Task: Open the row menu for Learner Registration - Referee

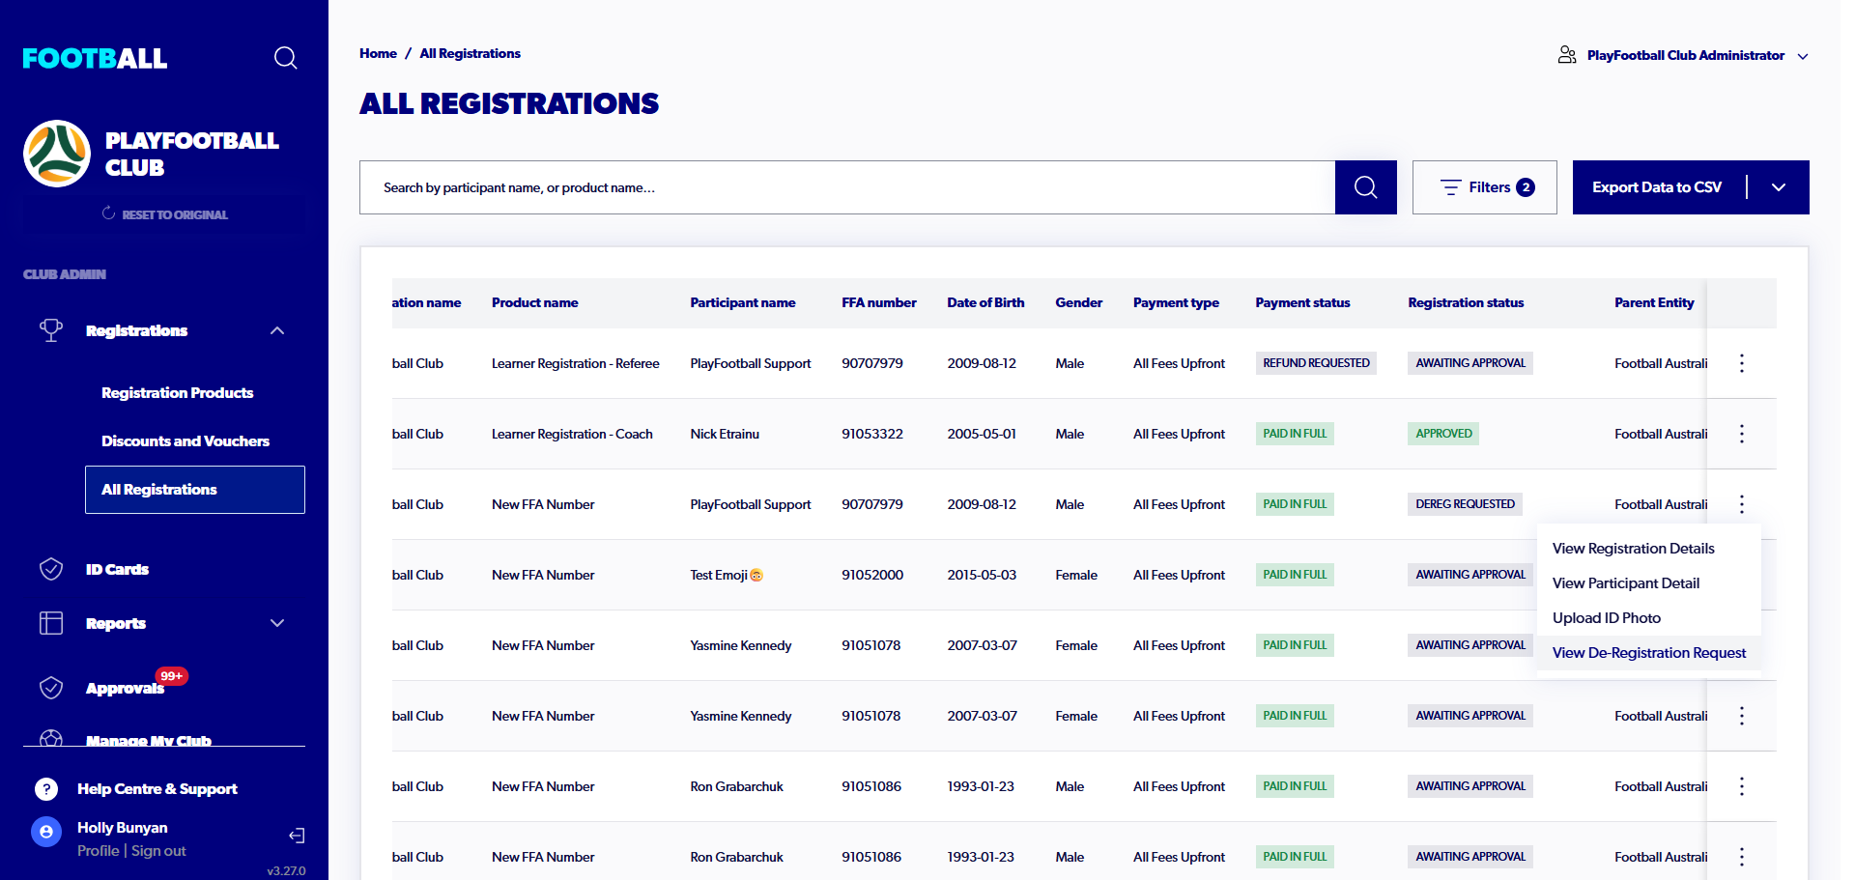Action: click(x=1742, y=363)
